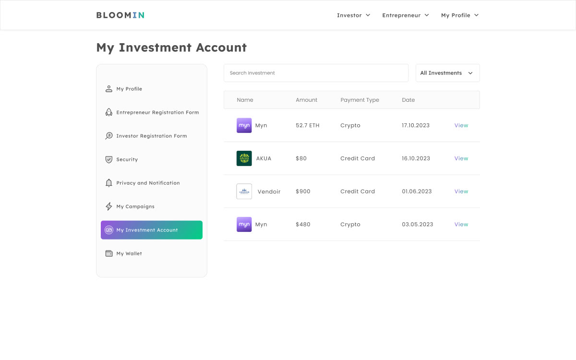Click the wallet icon beside My Wallet
Viewport: 576px width, 360px height.
coord(109,253)
